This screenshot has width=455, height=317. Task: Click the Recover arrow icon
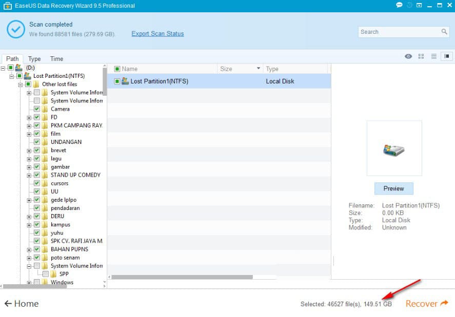(444, 303)
